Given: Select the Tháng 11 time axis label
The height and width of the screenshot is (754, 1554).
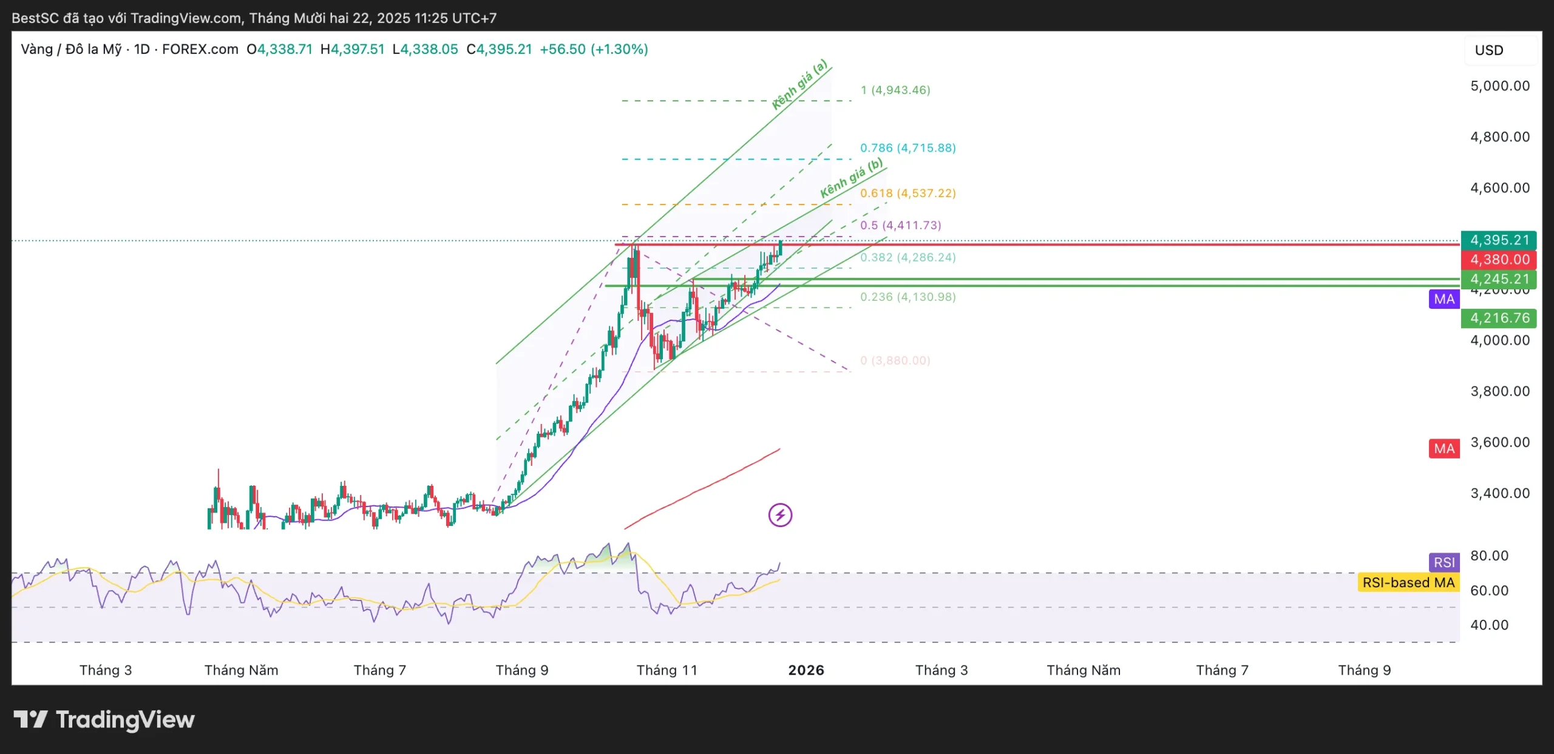Looking at the screenshot, I should (667, 670).
